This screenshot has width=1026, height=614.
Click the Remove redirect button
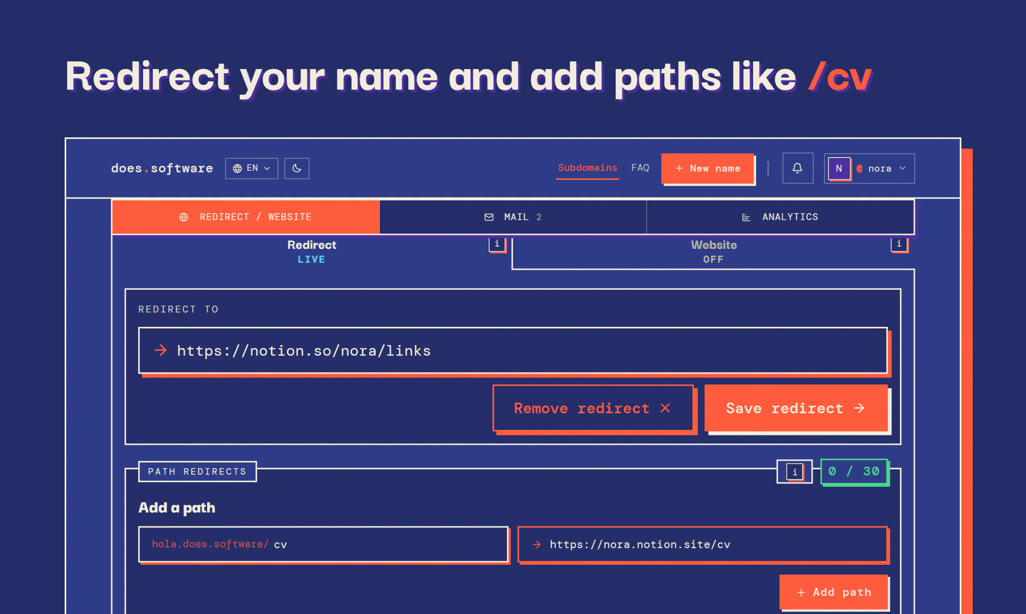pyautogui.click(x=593, y=408)
